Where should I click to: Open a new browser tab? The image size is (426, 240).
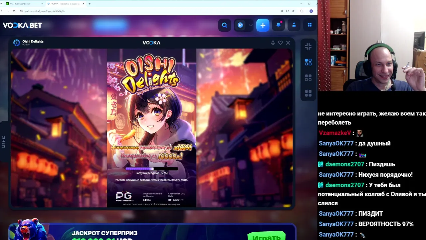90,4
